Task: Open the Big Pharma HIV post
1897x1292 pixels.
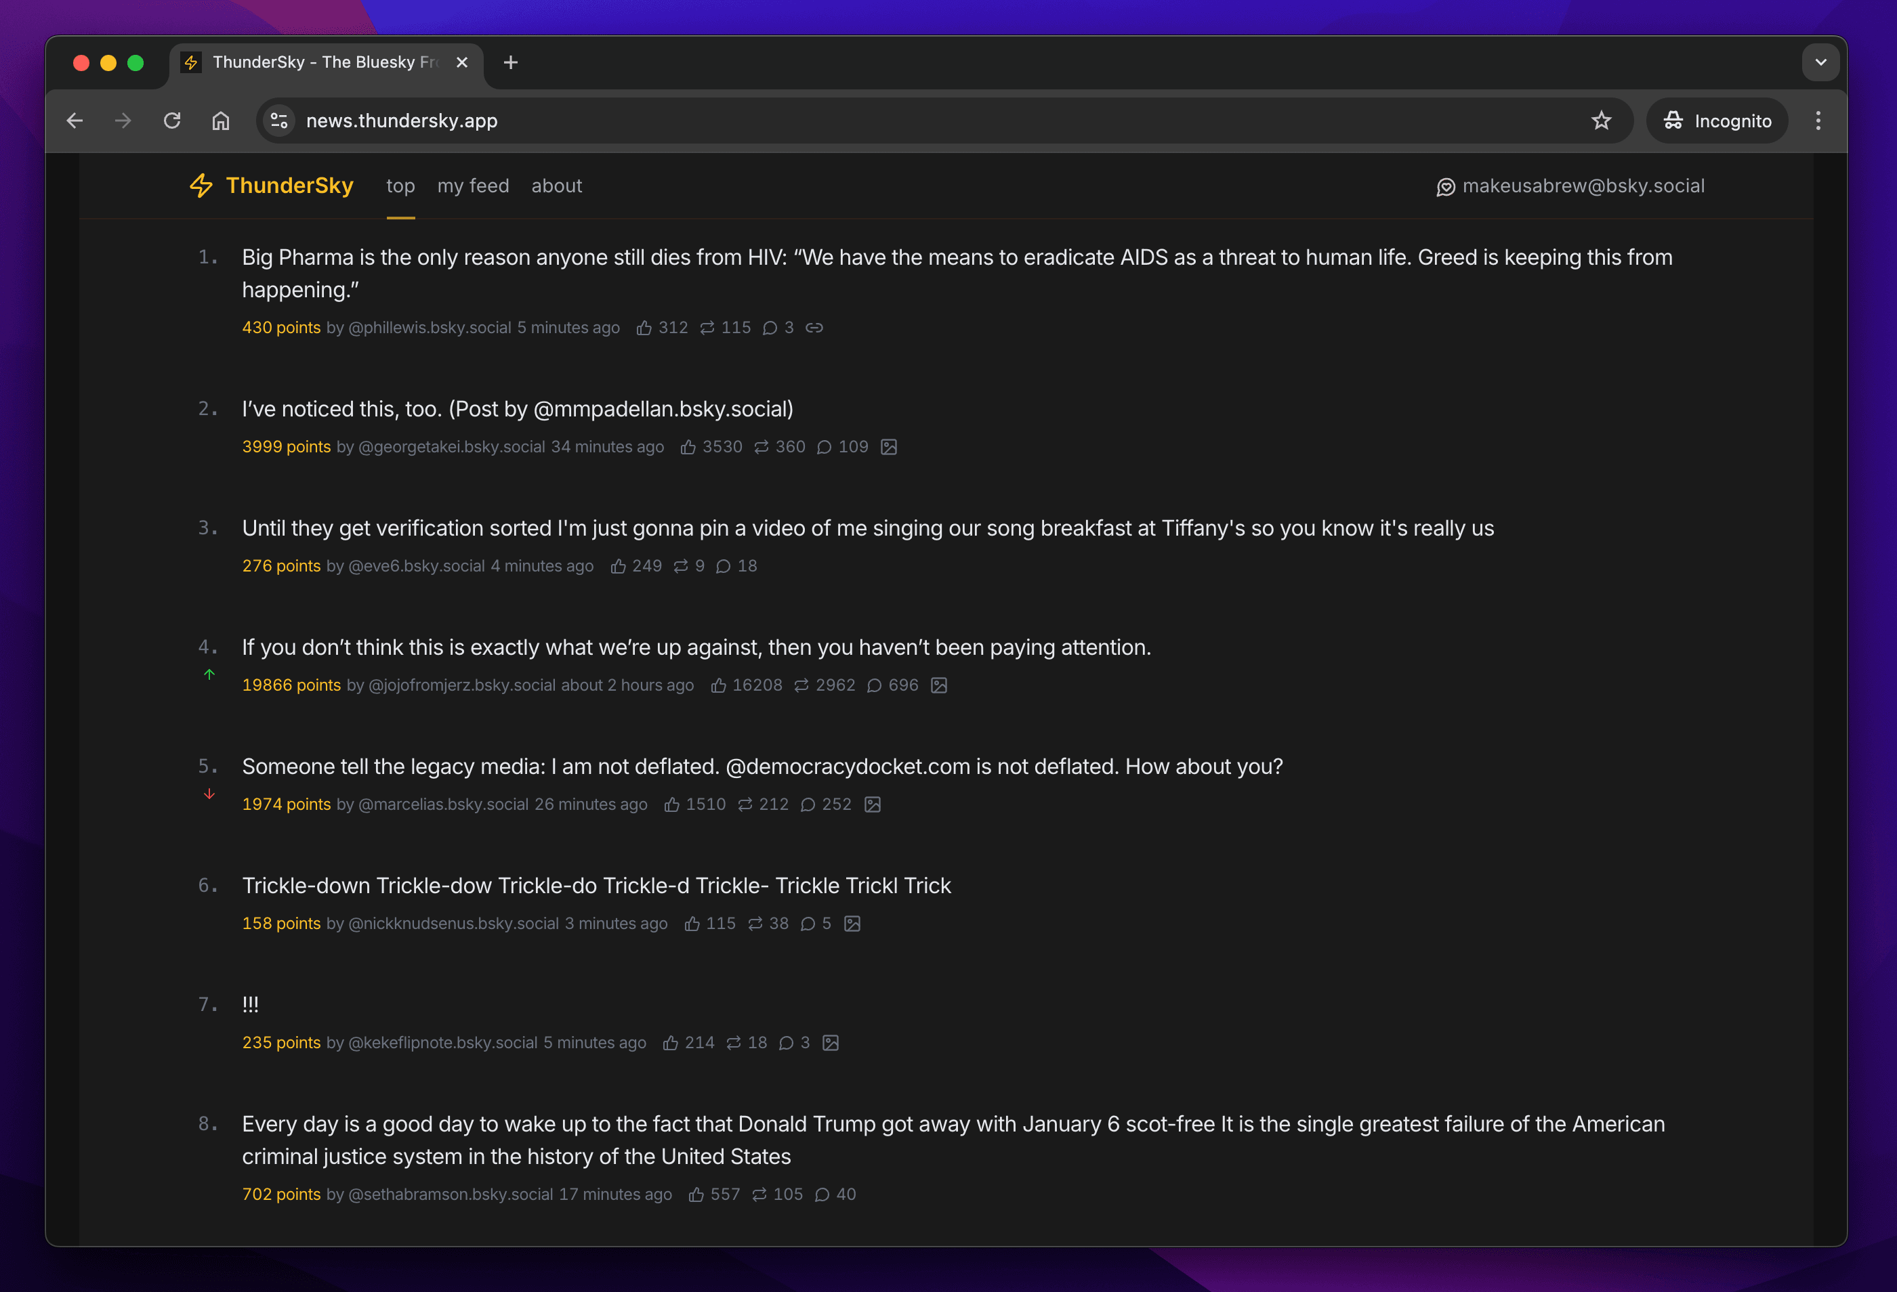Action: pyautogui.click(x=957, y=274)
